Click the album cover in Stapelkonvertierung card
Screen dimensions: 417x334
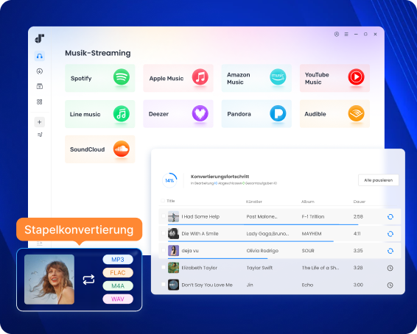(x=49, y=280)
